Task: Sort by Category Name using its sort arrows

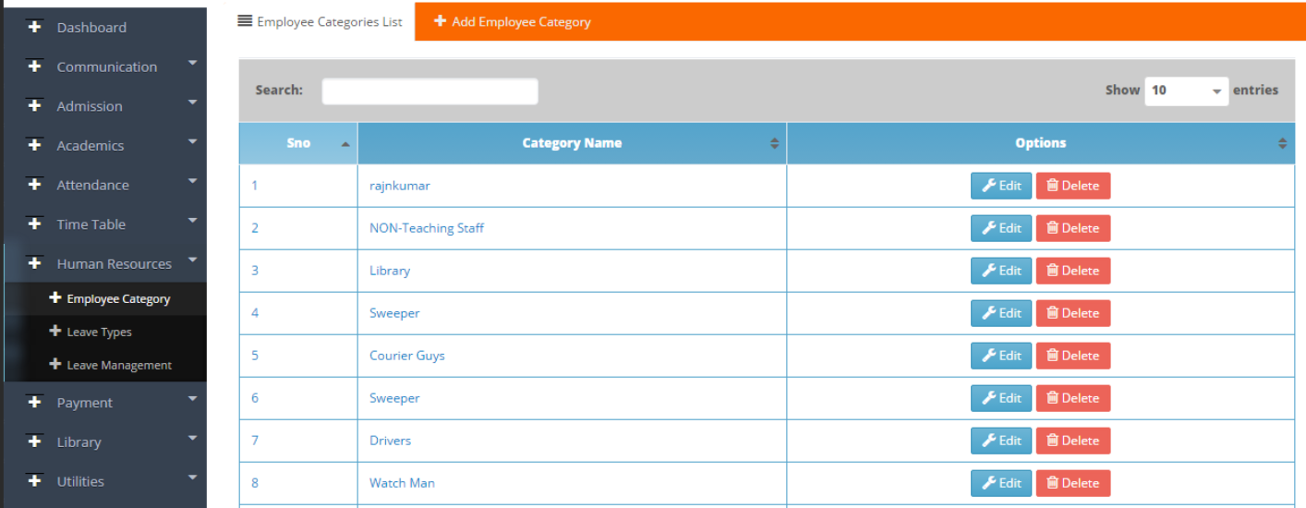Action: [x=774, y=143]
